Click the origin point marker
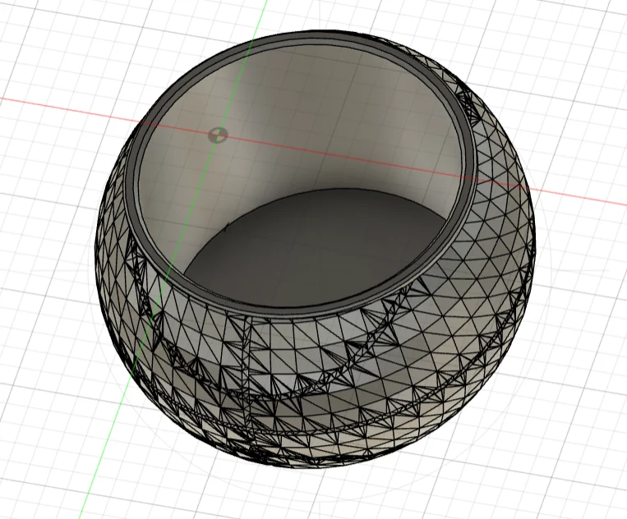Screen dimensions: 627x519 tap(218, 135)
